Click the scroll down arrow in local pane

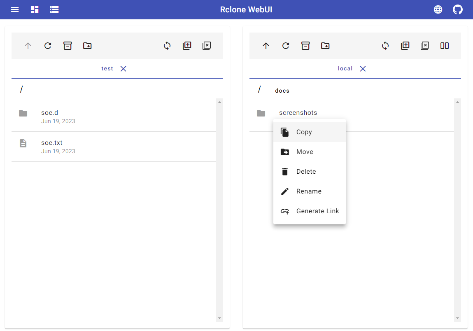tap(458, 318)
